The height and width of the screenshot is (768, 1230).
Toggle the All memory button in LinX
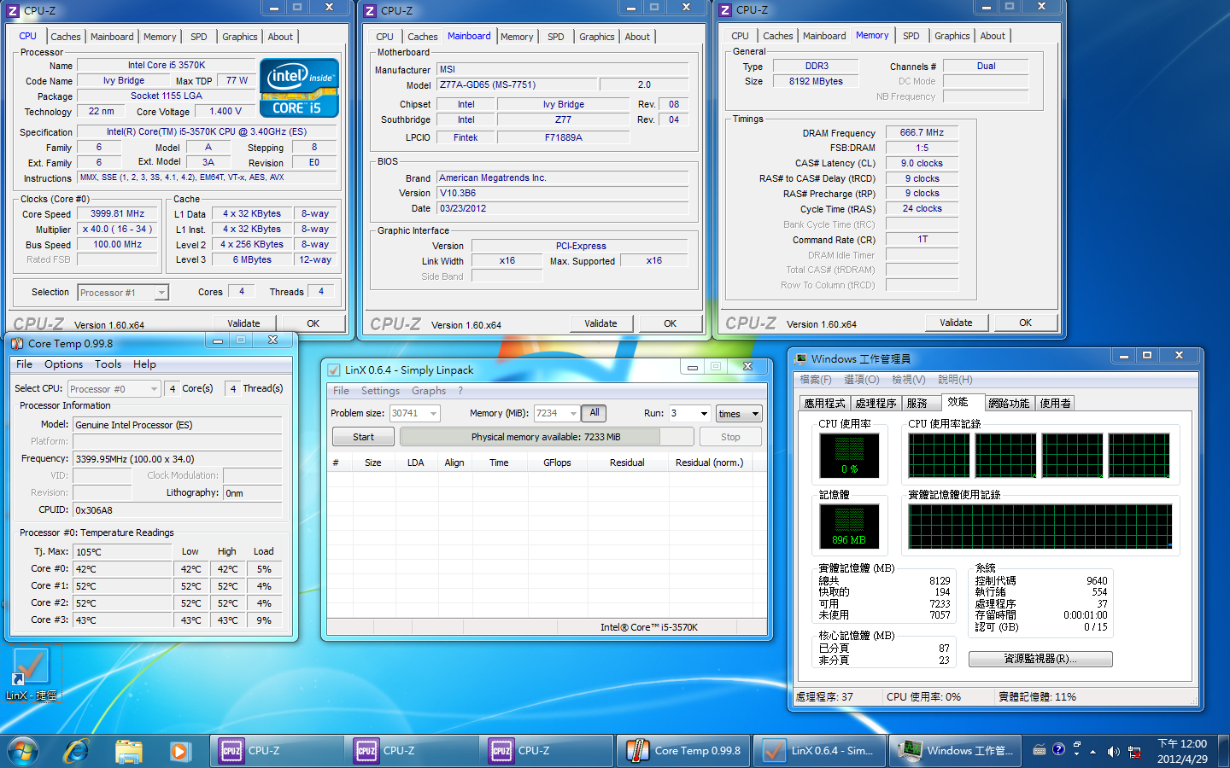click(x=594, y=413)
